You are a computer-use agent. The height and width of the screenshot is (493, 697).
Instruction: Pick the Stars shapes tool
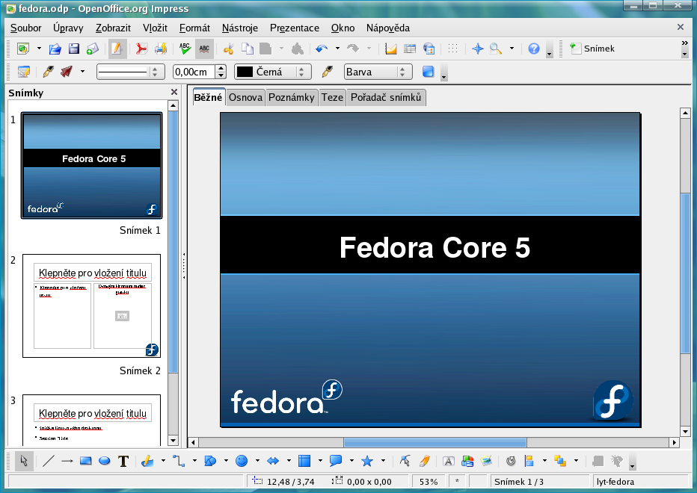coord(367,462)
